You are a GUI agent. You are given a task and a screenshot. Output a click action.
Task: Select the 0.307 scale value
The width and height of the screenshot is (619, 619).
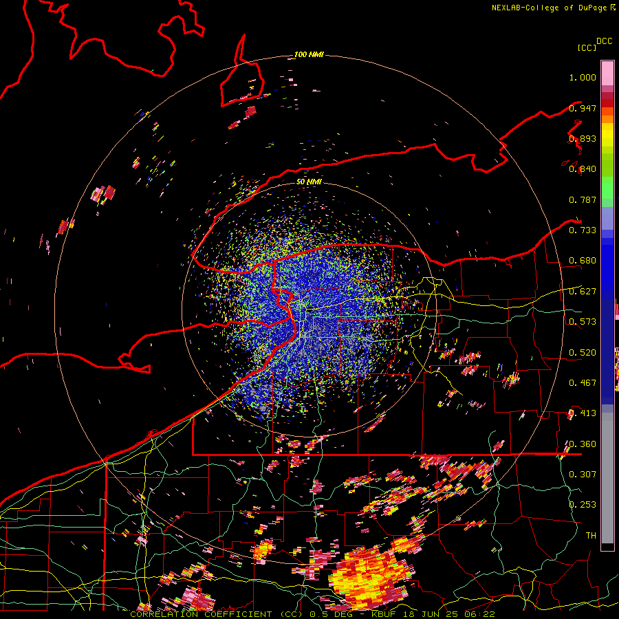583,474
